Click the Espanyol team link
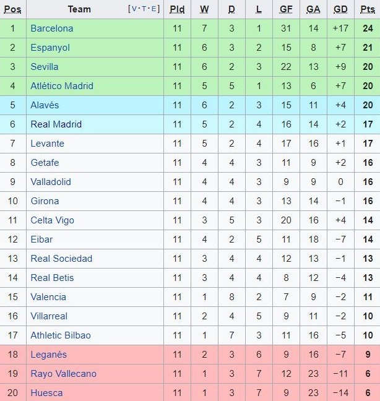 coord(50,48)
